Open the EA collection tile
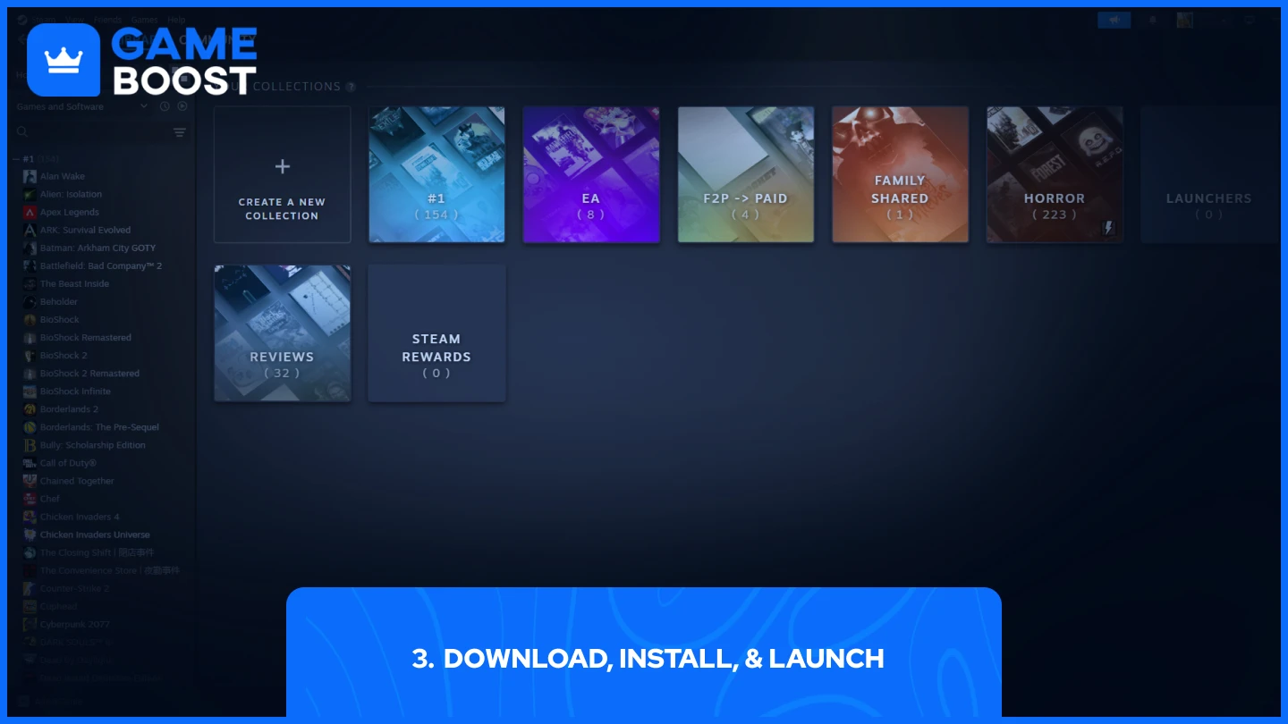The height and width of the screenshot is (724, 1288). click(591, 174)
